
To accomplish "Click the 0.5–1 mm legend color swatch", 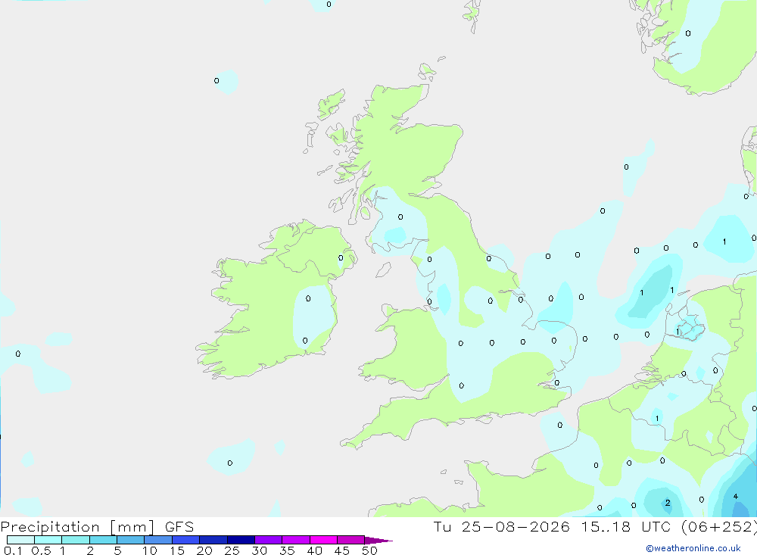I will pos(48,540).
